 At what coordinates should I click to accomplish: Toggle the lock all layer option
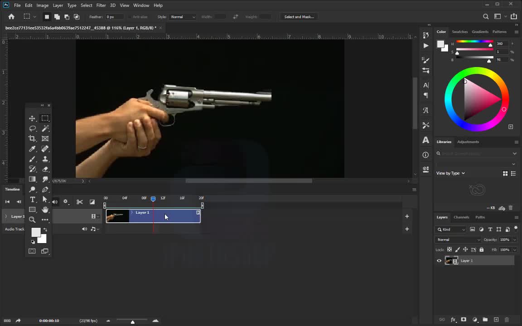(x=481, y=249)
